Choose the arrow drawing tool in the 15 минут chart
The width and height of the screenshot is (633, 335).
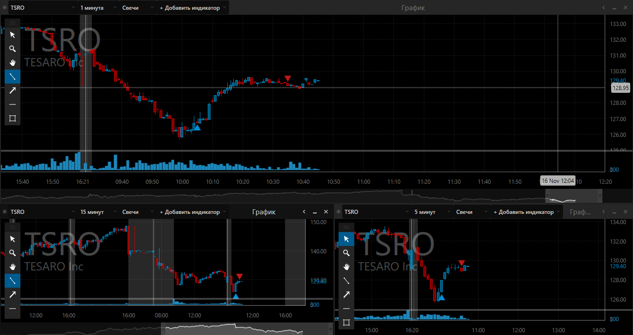(x=13, y=295)
